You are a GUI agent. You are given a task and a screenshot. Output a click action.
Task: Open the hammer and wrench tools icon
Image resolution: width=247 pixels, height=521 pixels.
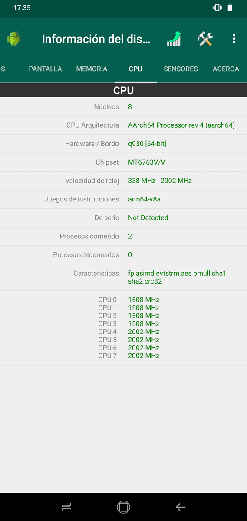(x=205, y=39)
